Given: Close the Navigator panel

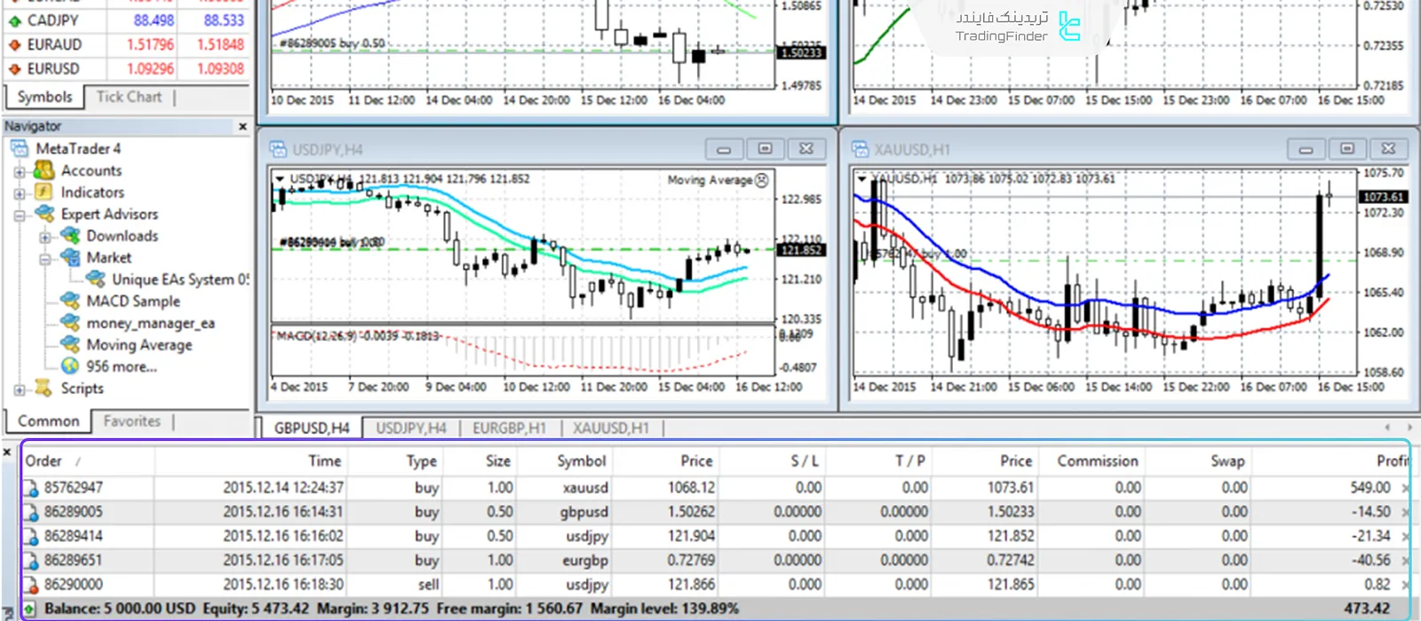Looking at the screenshot, I should (242, 127).
